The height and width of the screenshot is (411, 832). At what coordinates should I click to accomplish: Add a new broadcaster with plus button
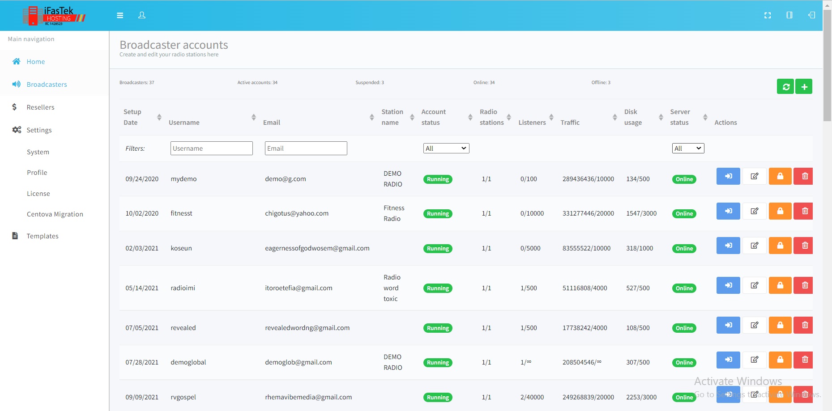coord(804,87)
